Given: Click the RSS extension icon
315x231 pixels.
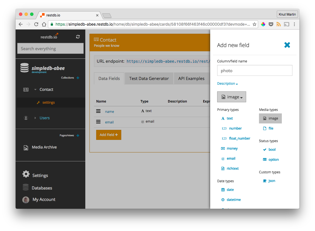Looking at the screenshot, I should click(x=279, y=24).
